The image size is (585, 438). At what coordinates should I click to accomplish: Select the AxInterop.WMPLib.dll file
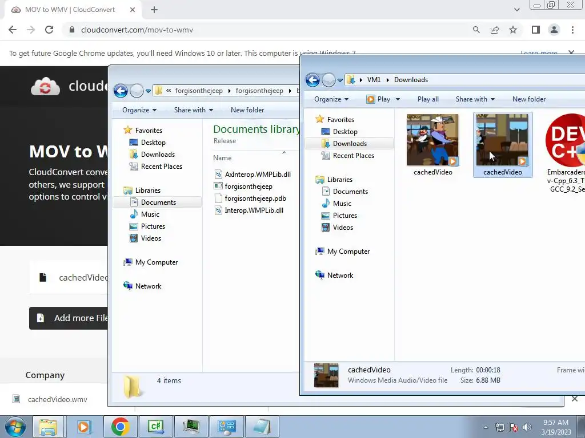[x=258, y=175]
